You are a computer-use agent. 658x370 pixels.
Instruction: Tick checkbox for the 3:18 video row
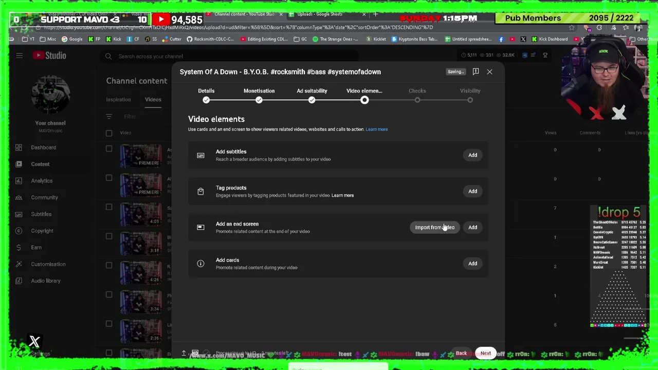[x=109, y=236]
